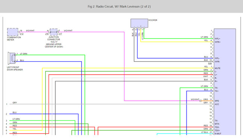Click the 'WFR+' pin label
The width and height of the screenshot is (243, 140).
point(218,42)
